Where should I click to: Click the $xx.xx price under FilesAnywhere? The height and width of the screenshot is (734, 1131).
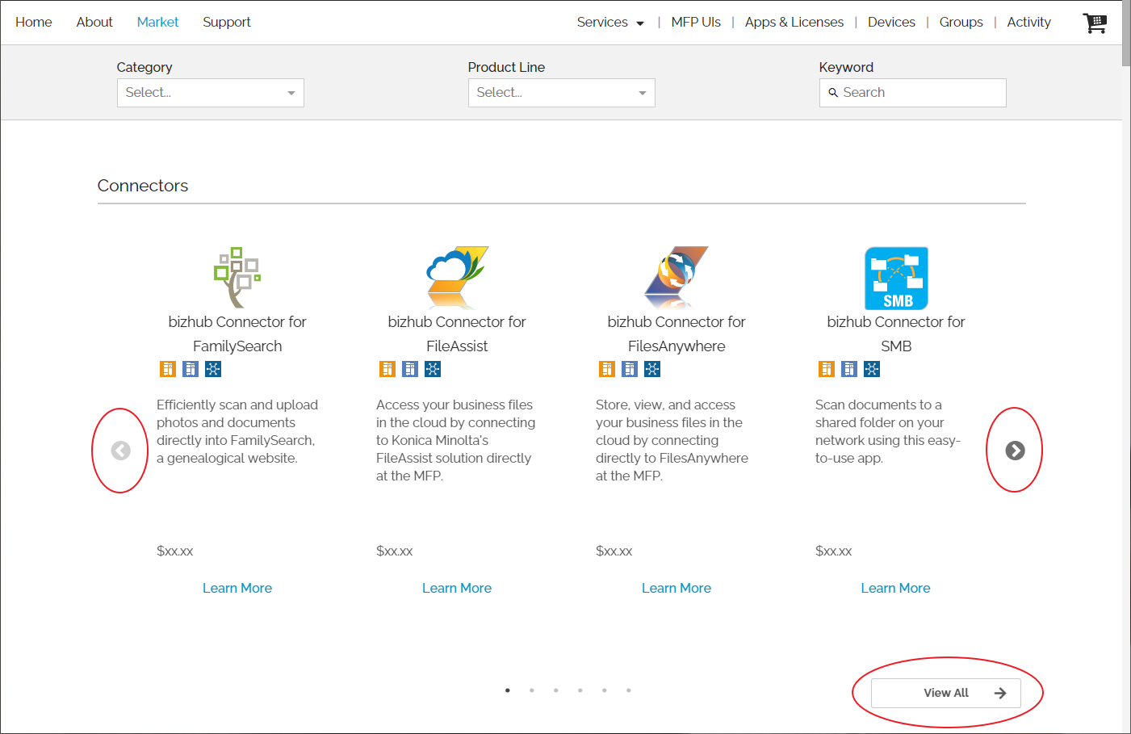click(614, 551)
